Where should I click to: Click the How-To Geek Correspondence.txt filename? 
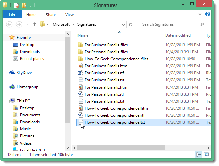click(x=115, y=122)
